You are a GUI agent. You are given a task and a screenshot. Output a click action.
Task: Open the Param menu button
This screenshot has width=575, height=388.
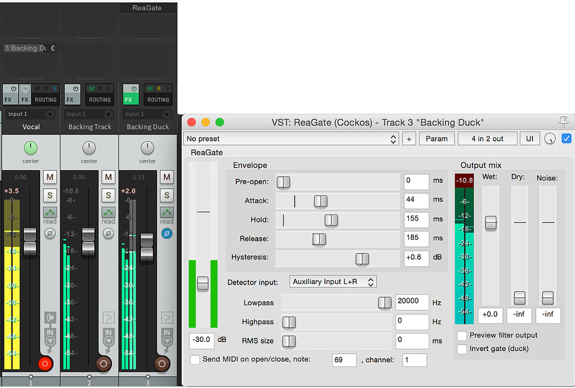click(437, 139)
